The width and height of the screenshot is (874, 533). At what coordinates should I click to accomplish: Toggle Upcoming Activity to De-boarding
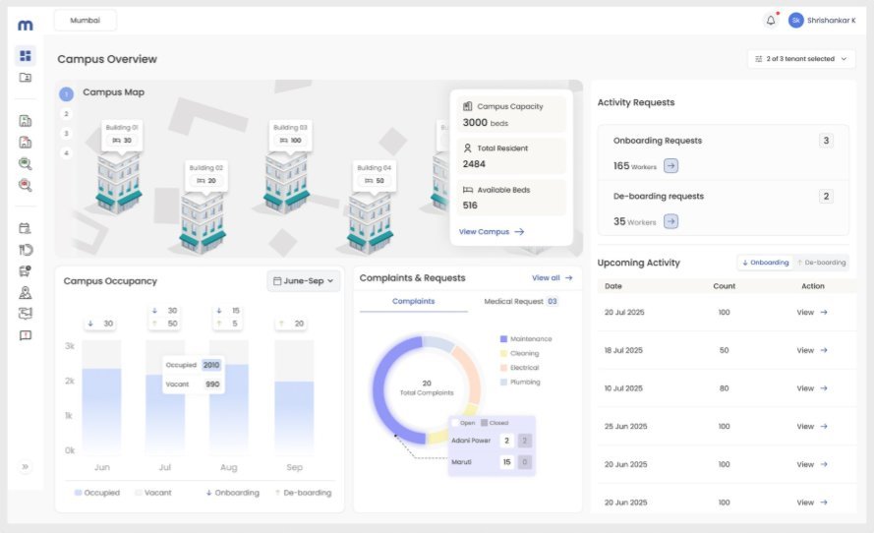point(821,262)
